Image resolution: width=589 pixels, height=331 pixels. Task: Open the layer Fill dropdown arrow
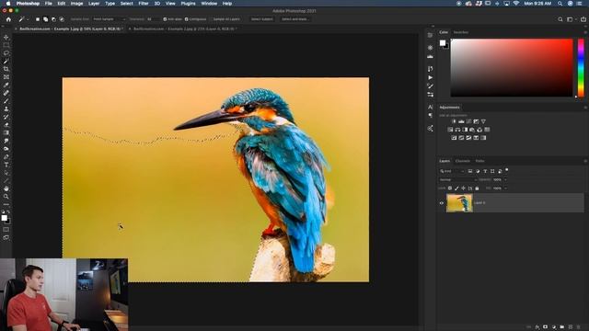pyautogui.click(x=505, y=188)
